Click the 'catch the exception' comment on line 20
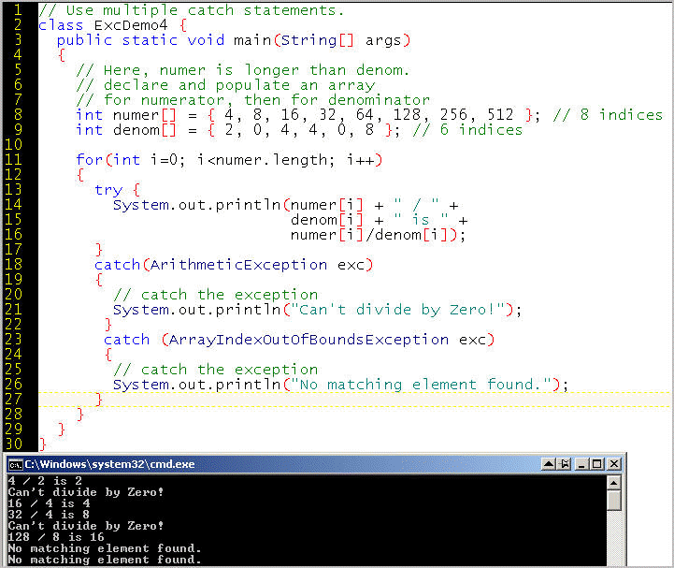This screenshot has height=568, width=674. (215, 295)
